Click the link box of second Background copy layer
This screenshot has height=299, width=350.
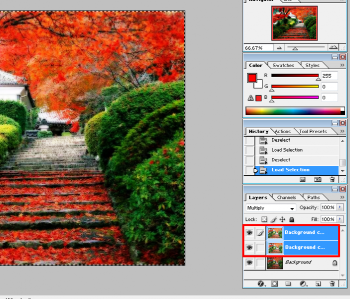pyautogui.click(x=260, y=248)
